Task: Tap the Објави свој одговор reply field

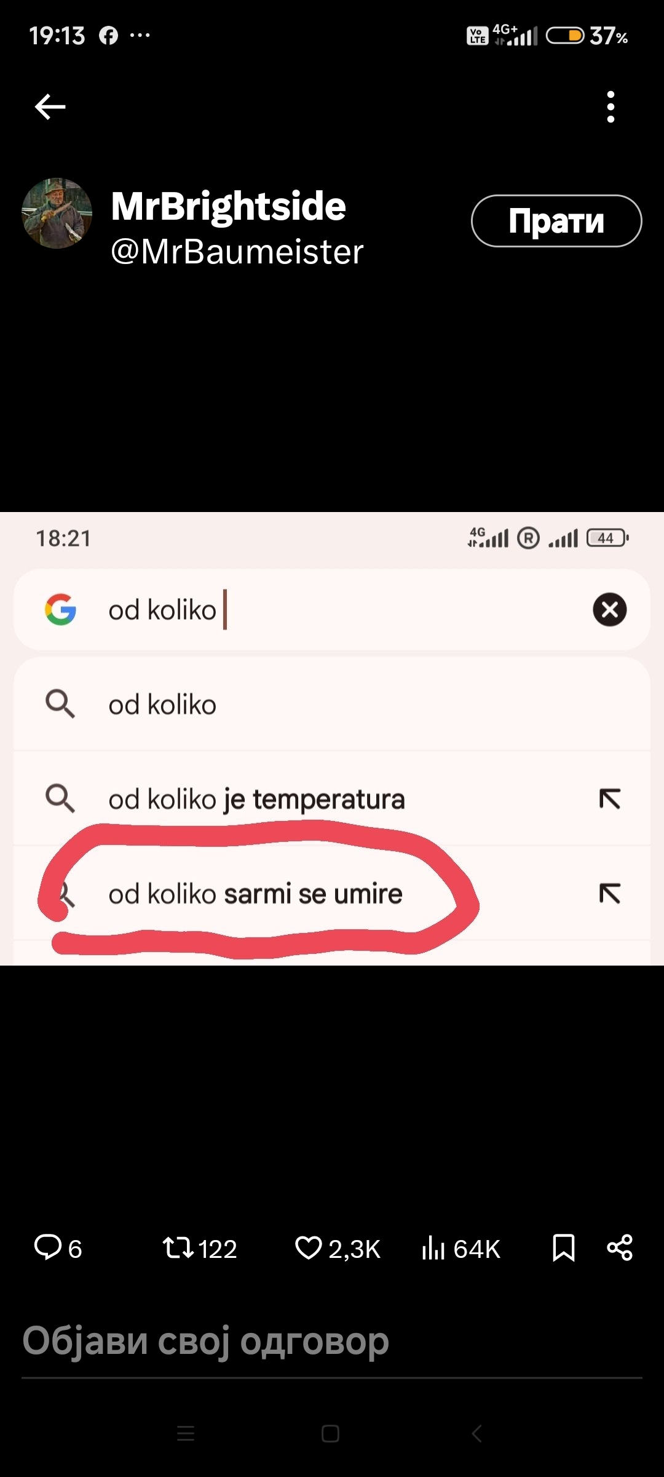Action: click(206, 1341)
